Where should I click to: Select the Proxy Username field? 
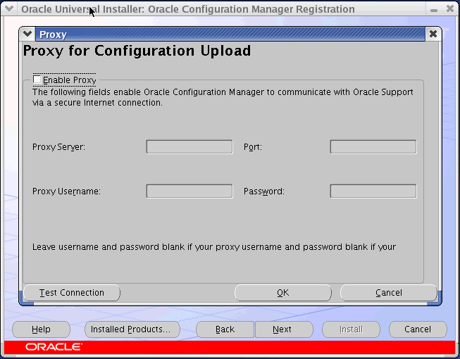(189, 191)
